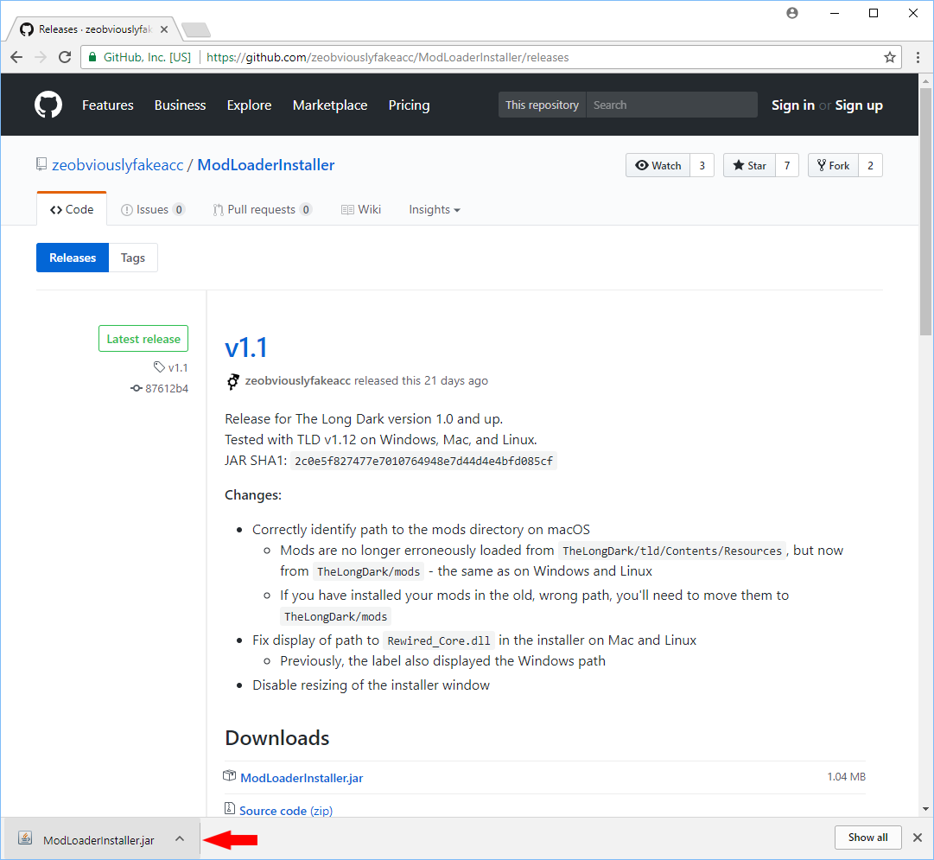
Task: Select the JAR SHA1 hash text
Action: click(423, 461)
